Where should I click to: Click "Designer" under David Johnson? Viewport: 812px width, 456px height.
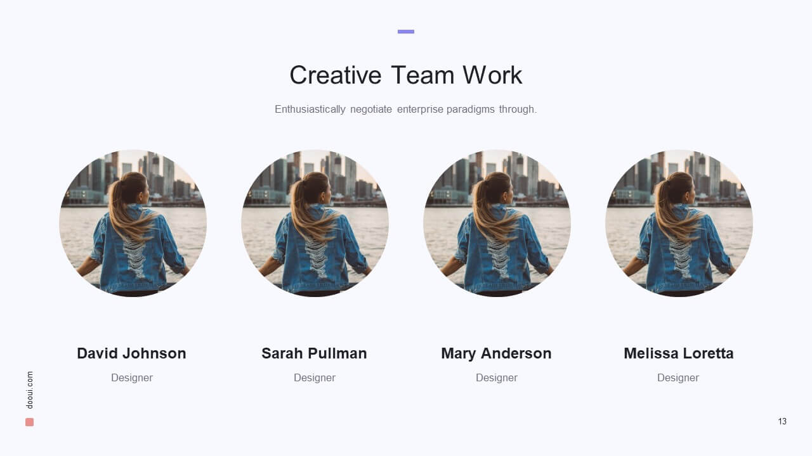point(132,377)
